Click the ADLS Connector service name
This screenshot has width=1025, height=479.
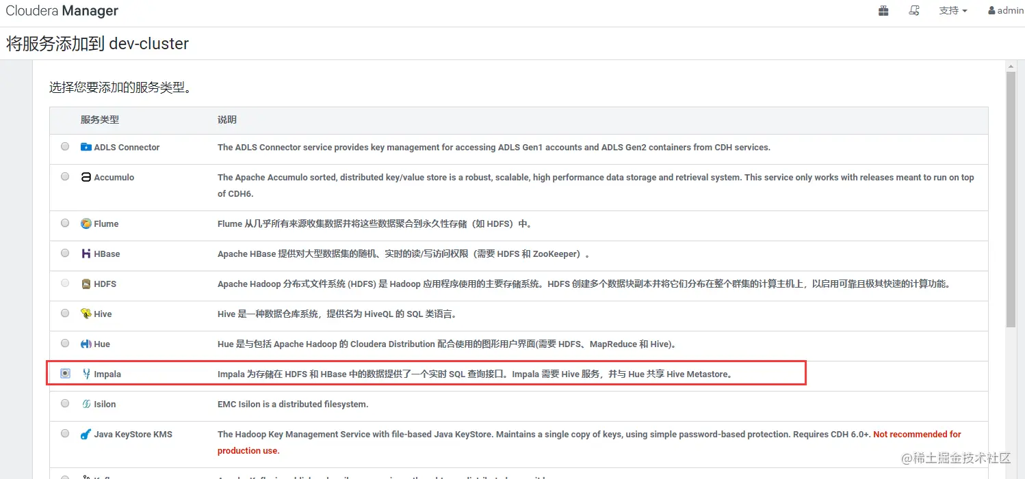(x=127, y=147)
